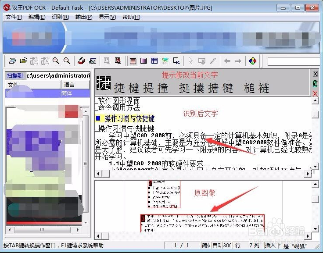Screen dimensions: 323x253
Task: Click the grayed region select tool icon
Action: click(x=202, y=61)
